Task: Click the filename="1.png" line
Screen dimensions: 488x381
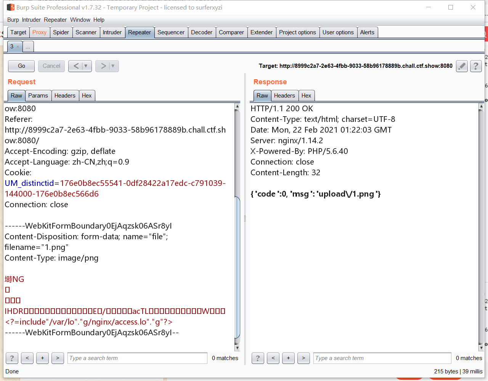Action: [x=37, y=247]
